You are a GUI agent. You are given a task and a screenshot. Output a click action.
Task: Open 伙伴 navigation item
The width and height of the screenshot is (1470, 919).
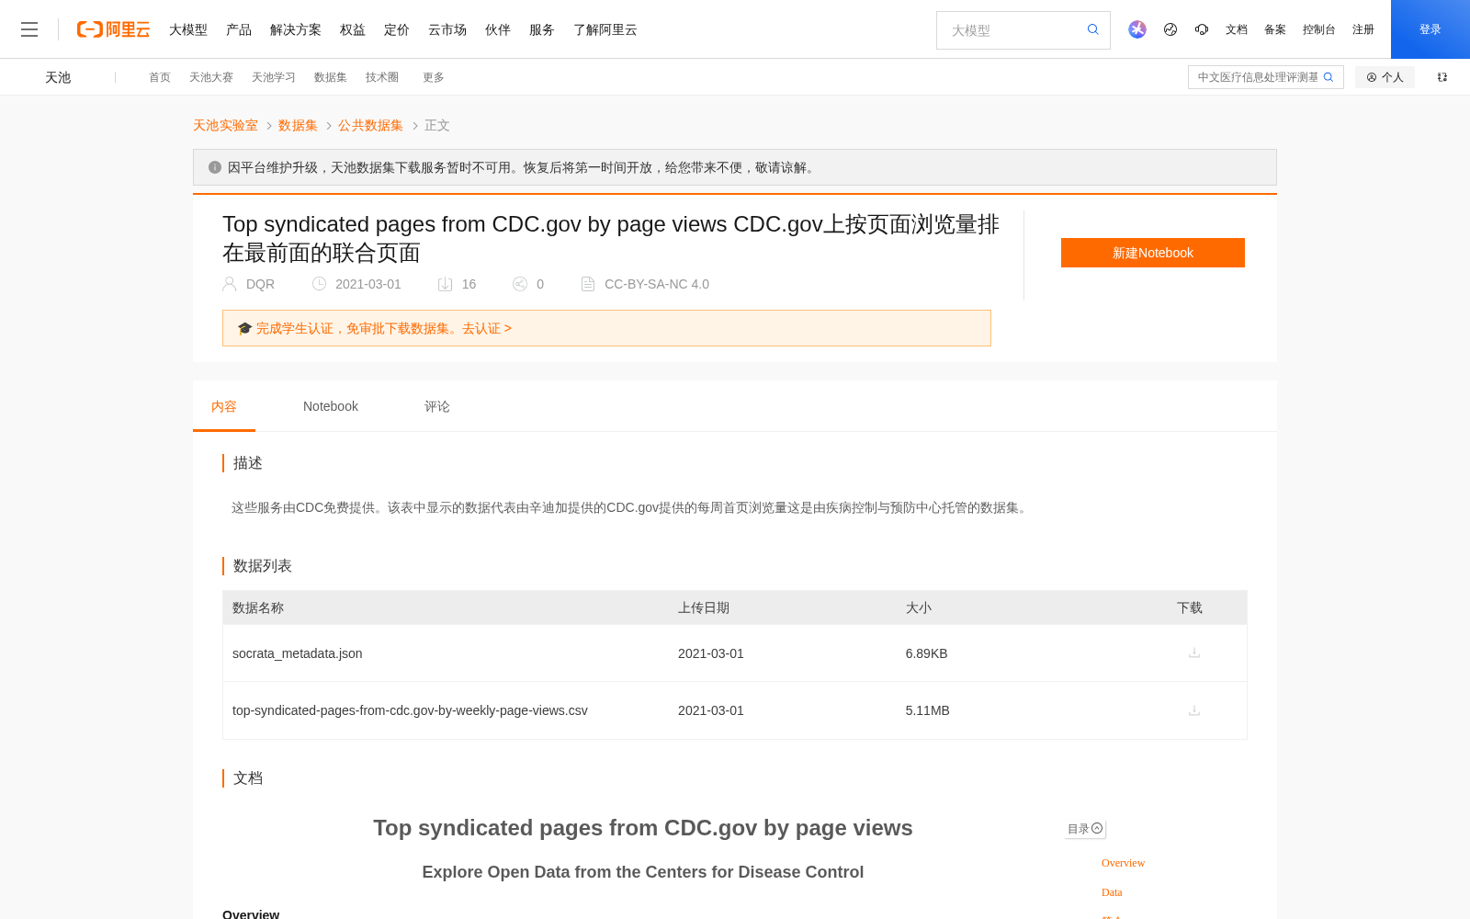point(498,29)
